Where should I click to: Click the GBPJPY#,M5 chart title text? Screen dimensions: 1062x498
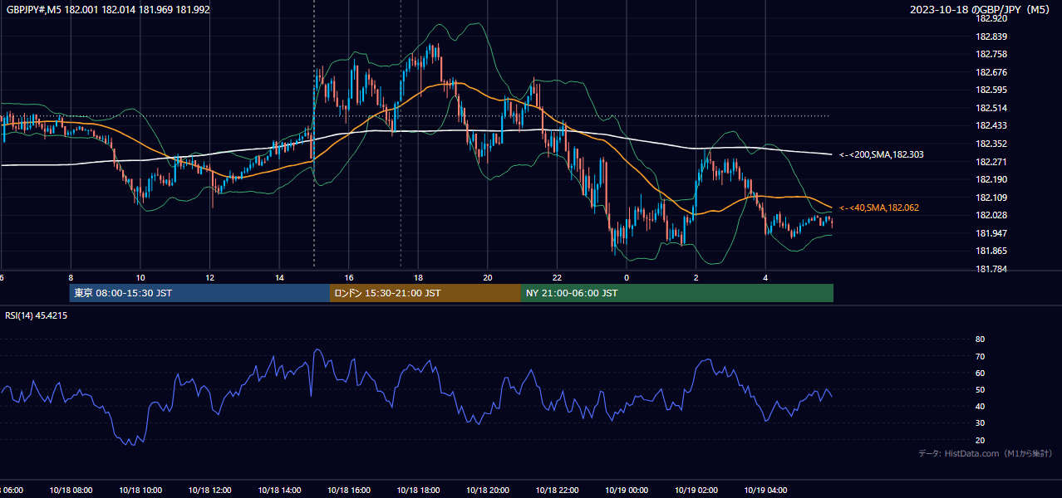tap(108, 10)
